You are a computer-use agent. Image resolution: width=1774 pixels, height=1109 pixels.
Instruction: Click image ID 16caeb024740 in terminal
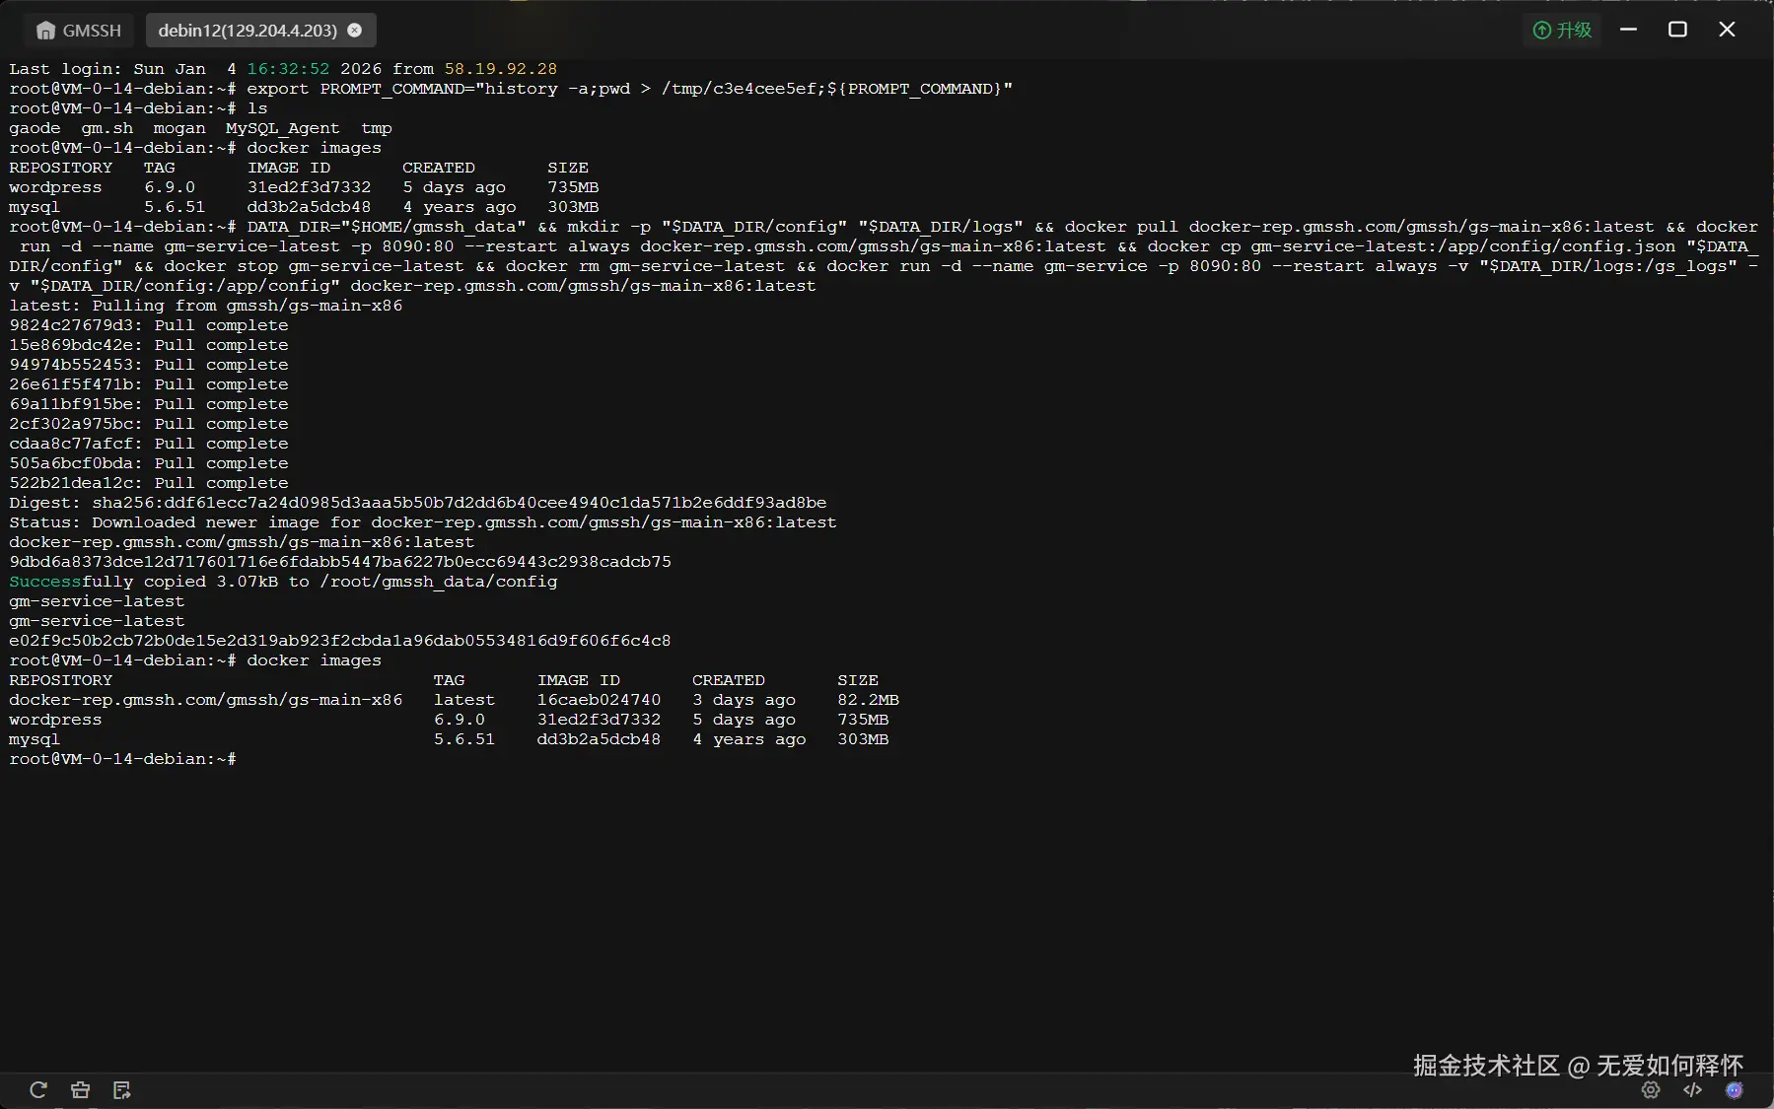pos(599,700)
